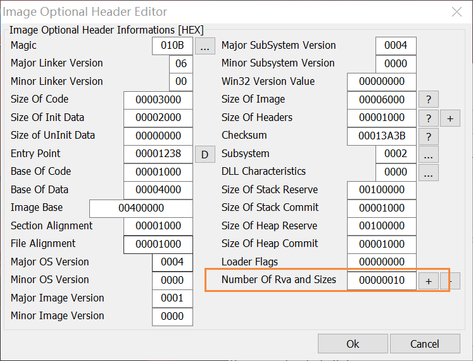Select the Size Of Init Data field
This screenshot has height=361, width=473.
click(158, 118)
